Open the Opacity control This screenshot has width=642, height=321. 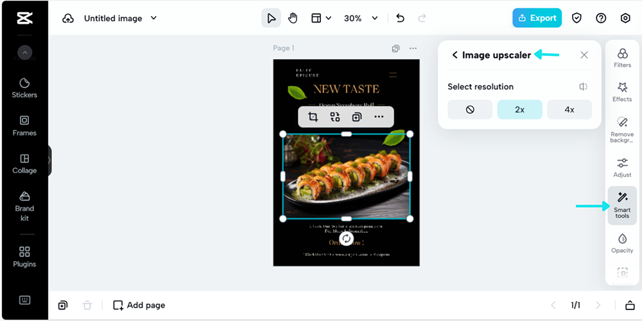622,243
